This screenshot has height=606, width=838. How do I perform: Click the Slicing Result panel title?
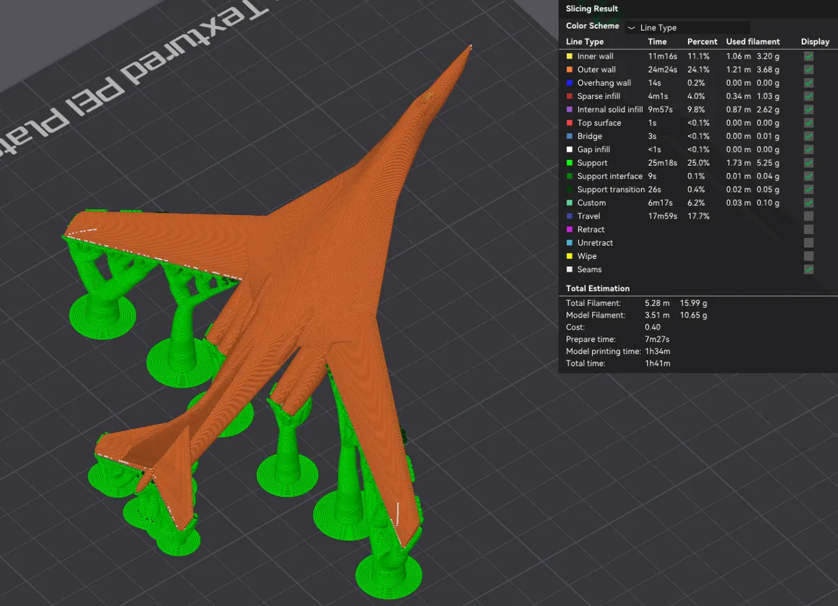(x=591, y=9)
